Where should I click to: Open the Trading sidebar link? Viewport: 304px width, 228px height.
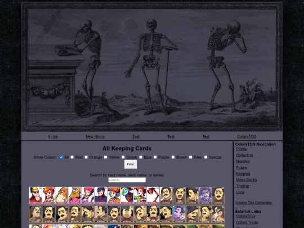click(243, 186)
